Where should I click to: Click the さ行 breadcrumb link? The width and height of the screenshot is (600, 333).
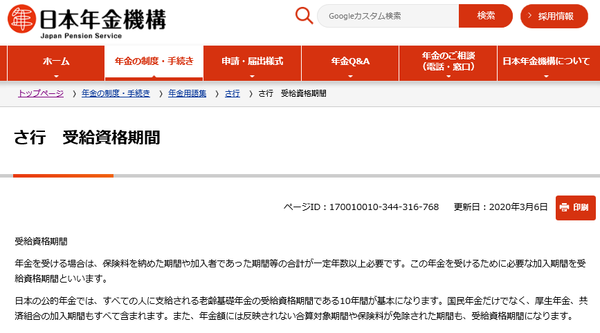pyautogui.click(x=233, y=93)
